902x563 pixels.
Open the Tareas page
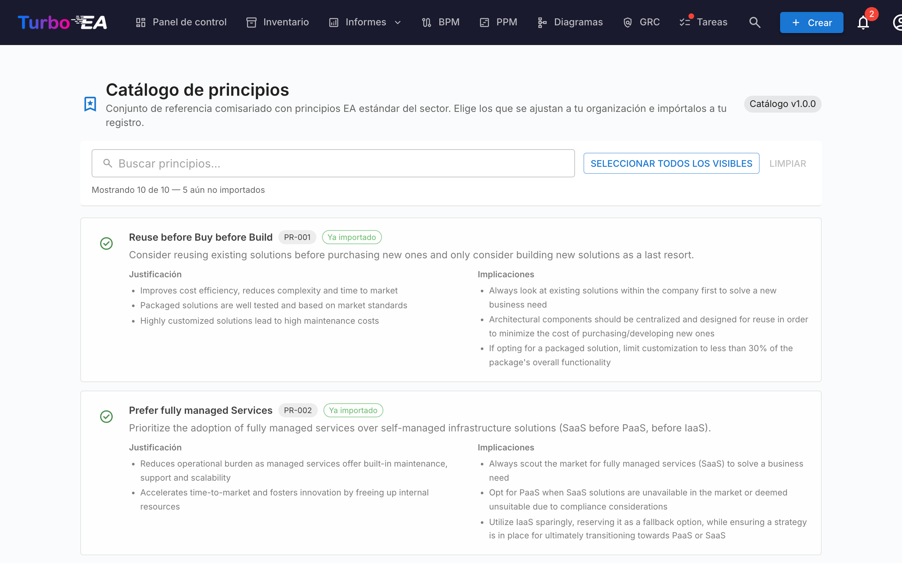[704, 22]
